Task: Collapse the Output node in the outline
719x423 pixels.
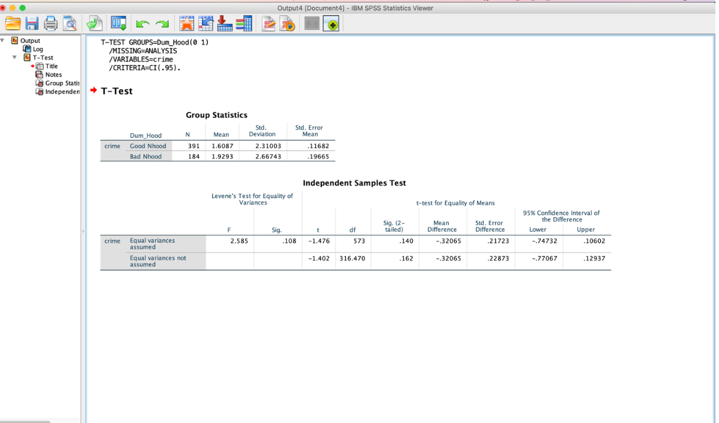Action: (2, 41)
